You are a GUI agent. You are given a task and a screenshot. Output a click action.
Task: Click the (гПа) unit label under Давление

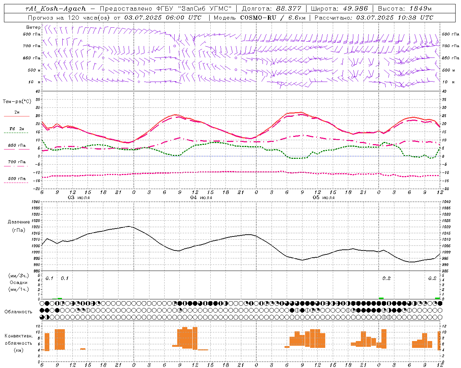pyautogui.click(x=19, y=230)
